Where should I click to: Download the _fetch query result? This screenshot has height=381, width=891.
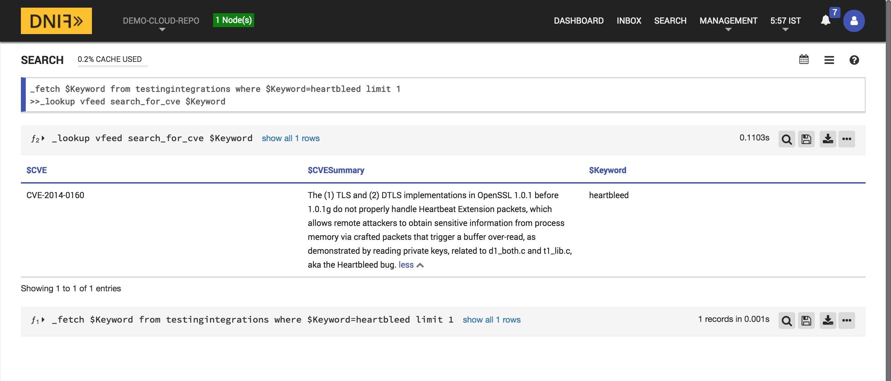tap(827, 320)
